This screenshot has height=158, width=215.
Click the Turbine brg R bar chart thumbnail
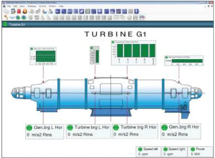[x=133, y=53]
